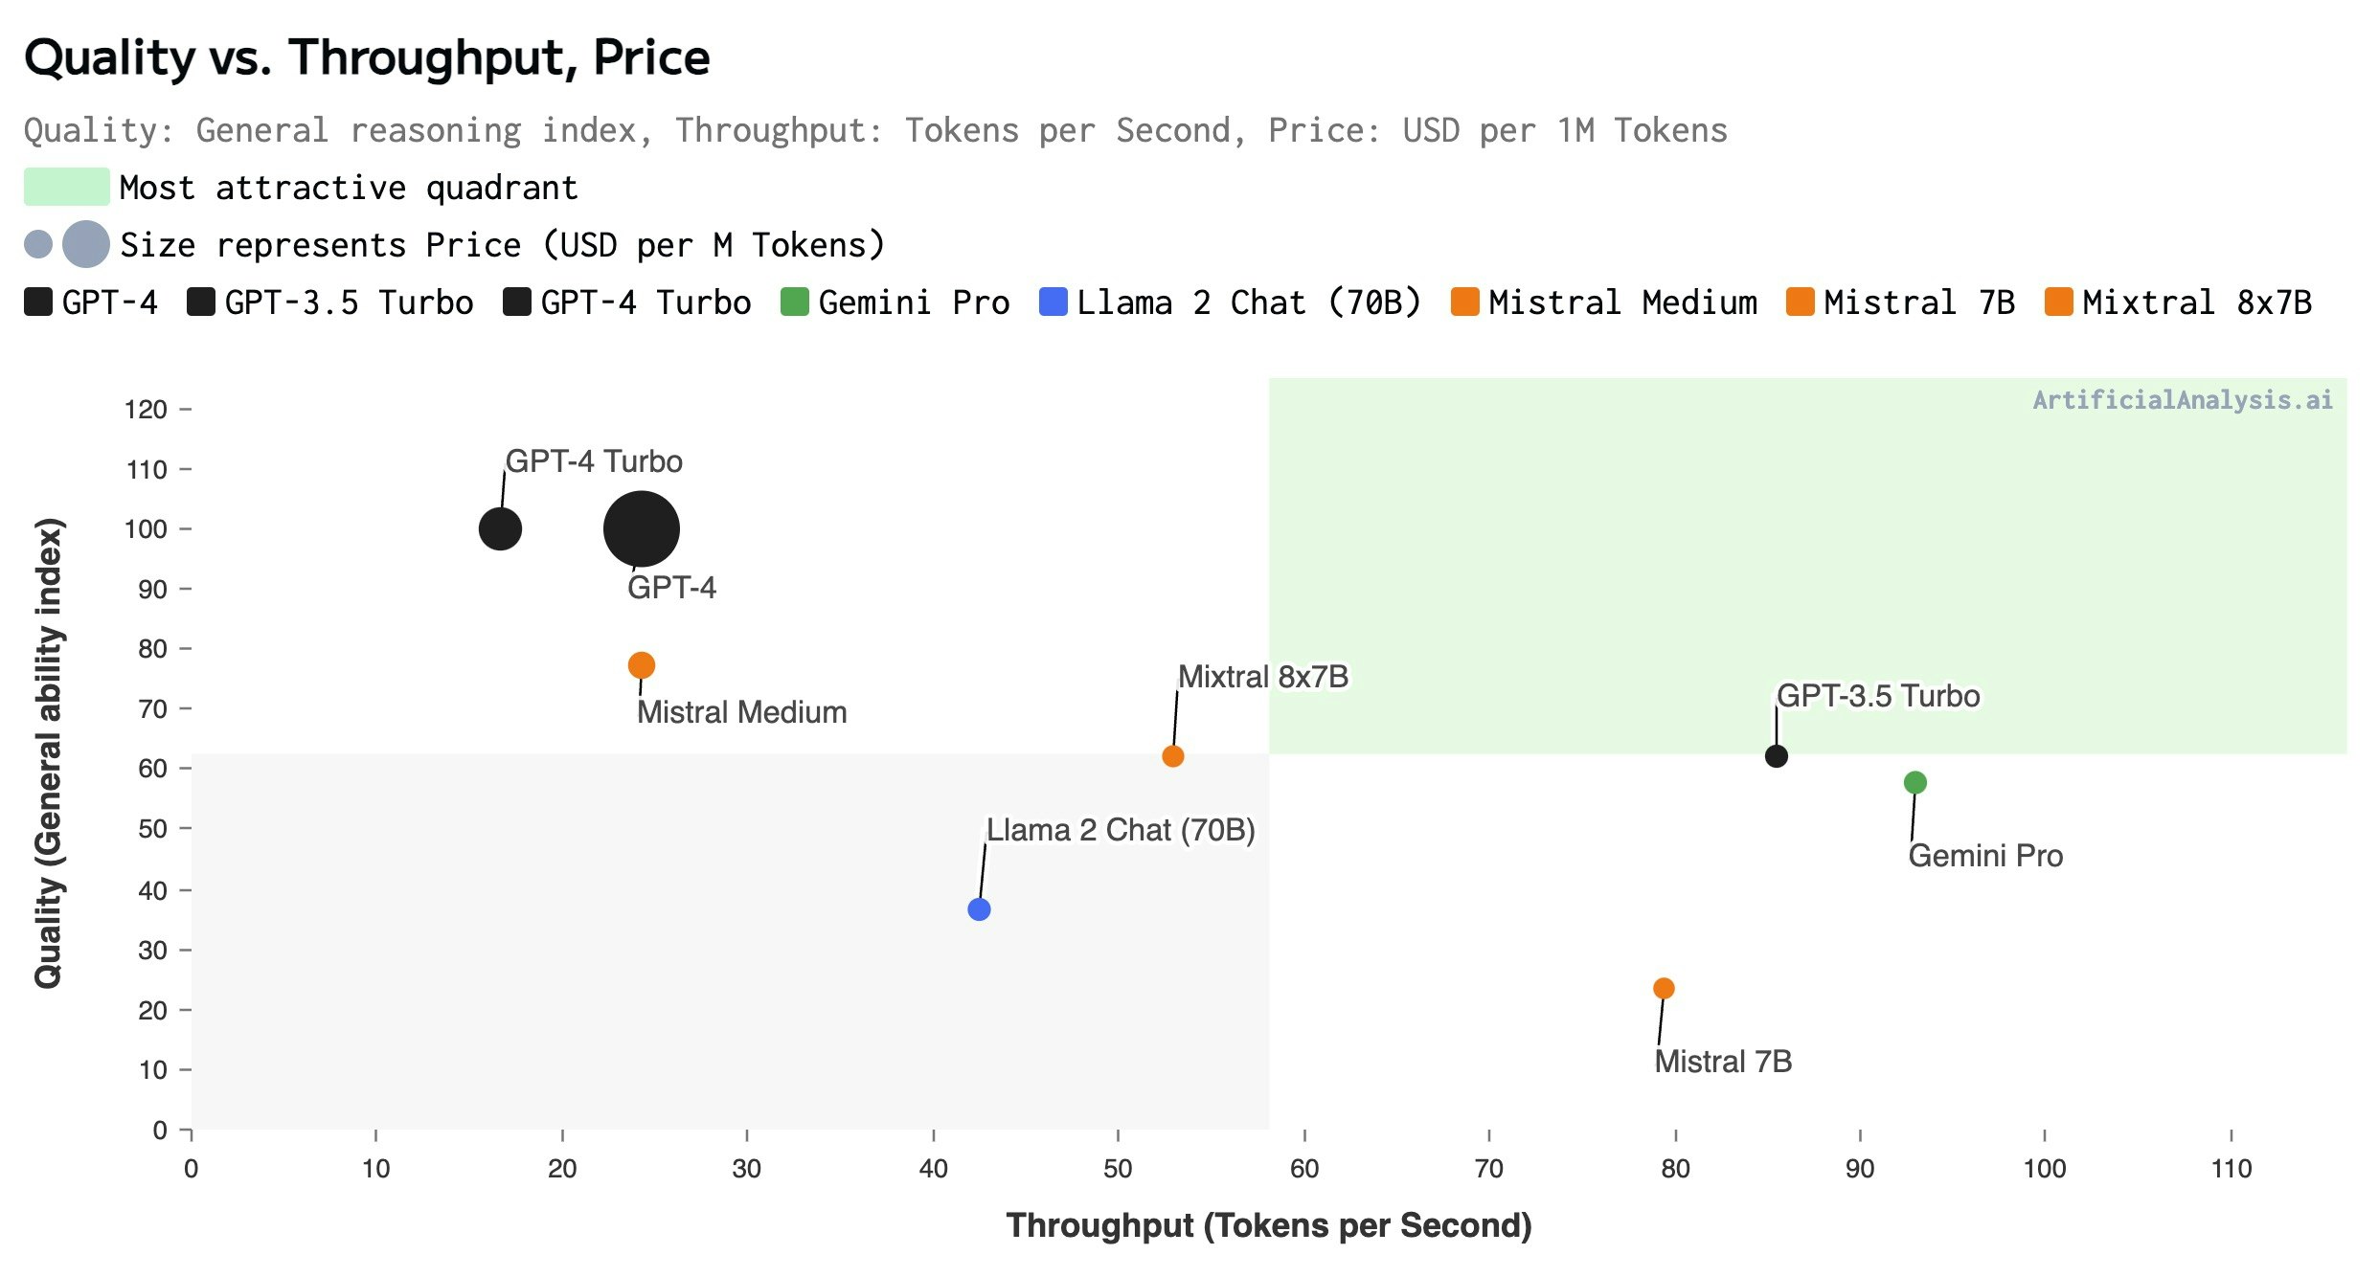Click the blue Llama 2 Chat dot
The height and width of the screenshot is (1277, 2379).
979,909
